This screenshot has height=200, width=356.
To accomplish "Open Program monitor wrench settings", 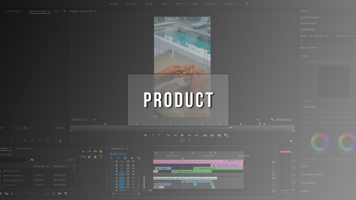I will 272,120.
